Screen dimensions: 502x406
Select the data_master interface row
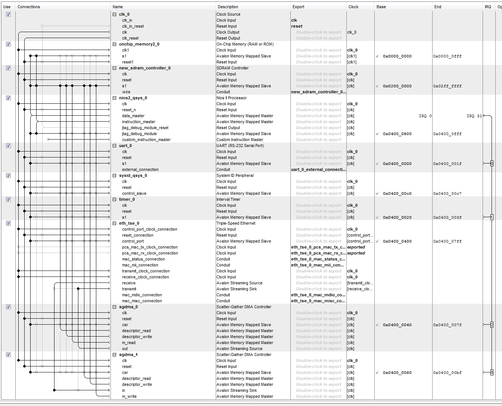[133, 116]
